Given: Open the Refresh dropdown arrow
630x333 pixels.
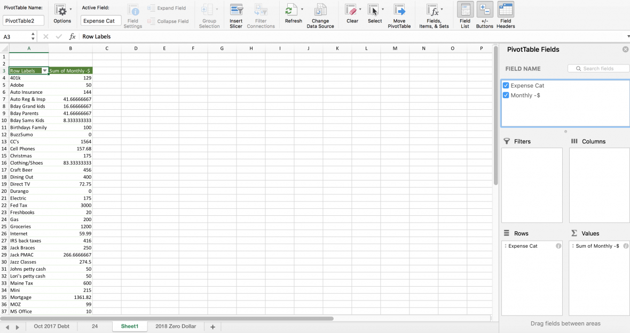Looking at the screenshot, I should coord(302,9).
